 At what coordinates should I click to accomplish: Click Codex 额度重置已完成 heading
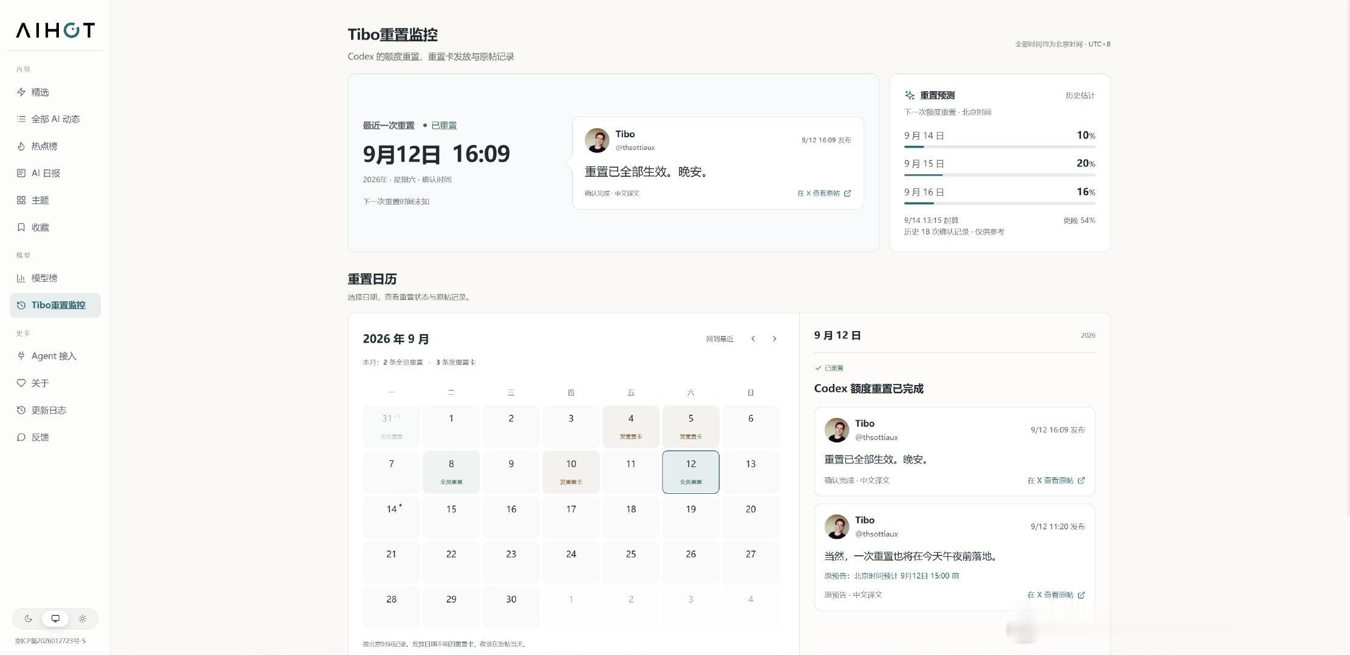pos(868,389)
